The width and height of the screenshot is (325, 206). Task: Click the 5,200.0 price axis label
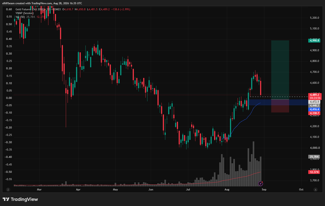[x=314, y=18]
